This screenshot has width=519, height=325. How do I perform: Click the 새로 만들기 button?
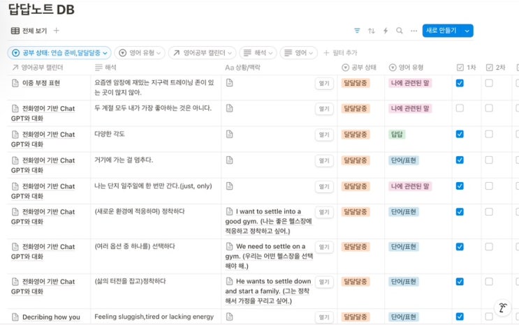click(442, 31)
